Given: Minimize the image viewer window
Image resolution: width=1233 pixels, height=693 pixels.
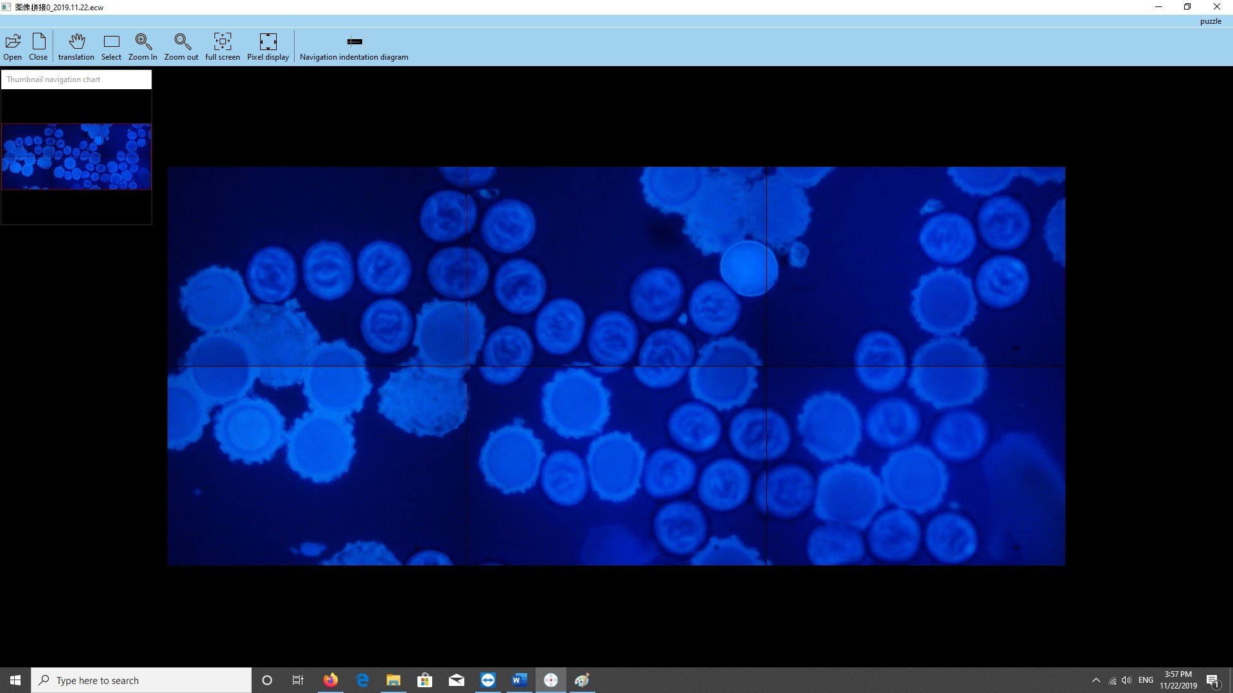Looking at the screenshot, I should (x=1159, y=7).
